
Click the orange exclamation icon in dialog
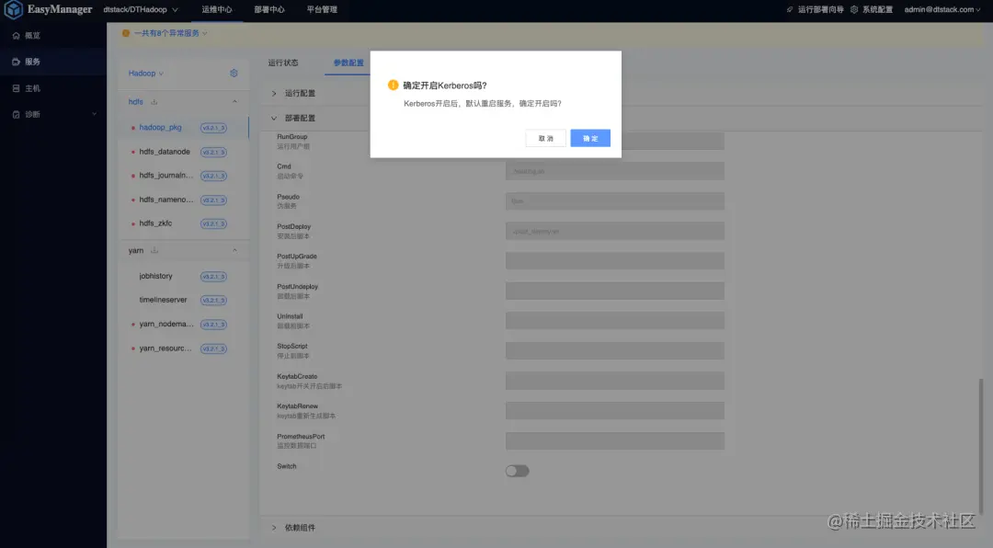click(394, 85)
